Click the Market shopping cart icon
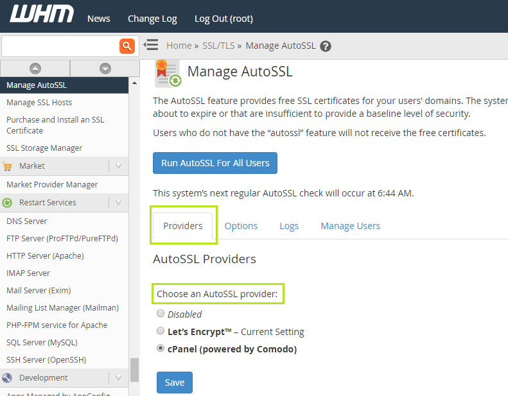508x396 pixels. tap(8, 166)
